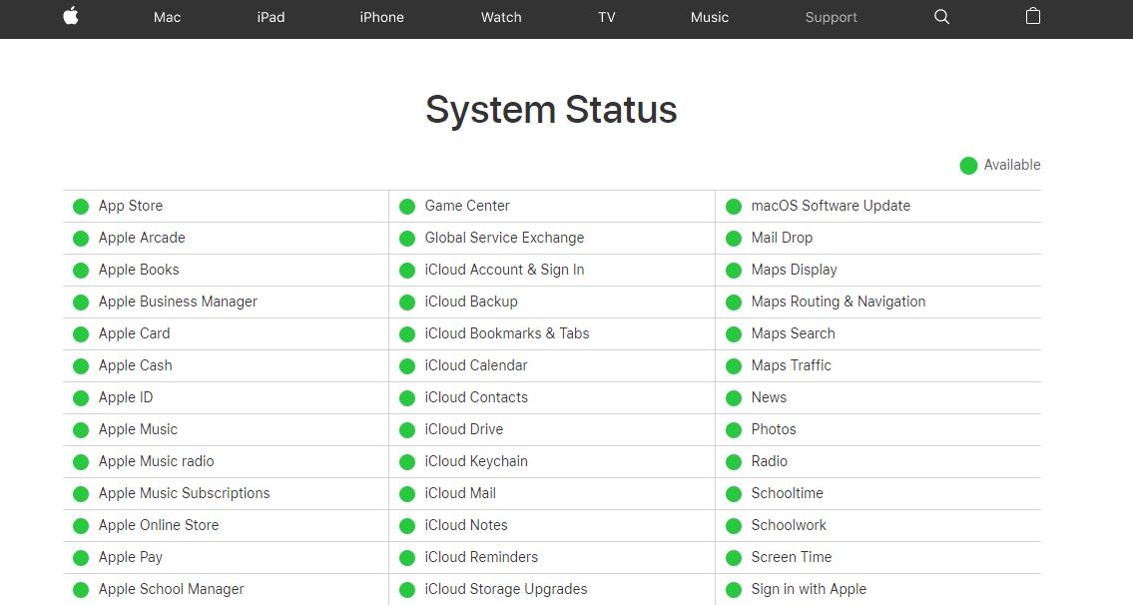The width and height of the screenshot is (1133, 605).
Task: Click green status dot beside App Store
Action: point(81,207)
